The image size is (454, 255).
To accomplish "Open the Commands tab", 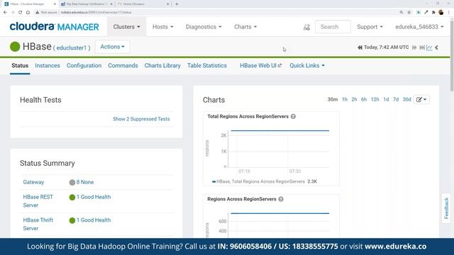I will pyautogui.click(x=123, y=66).
